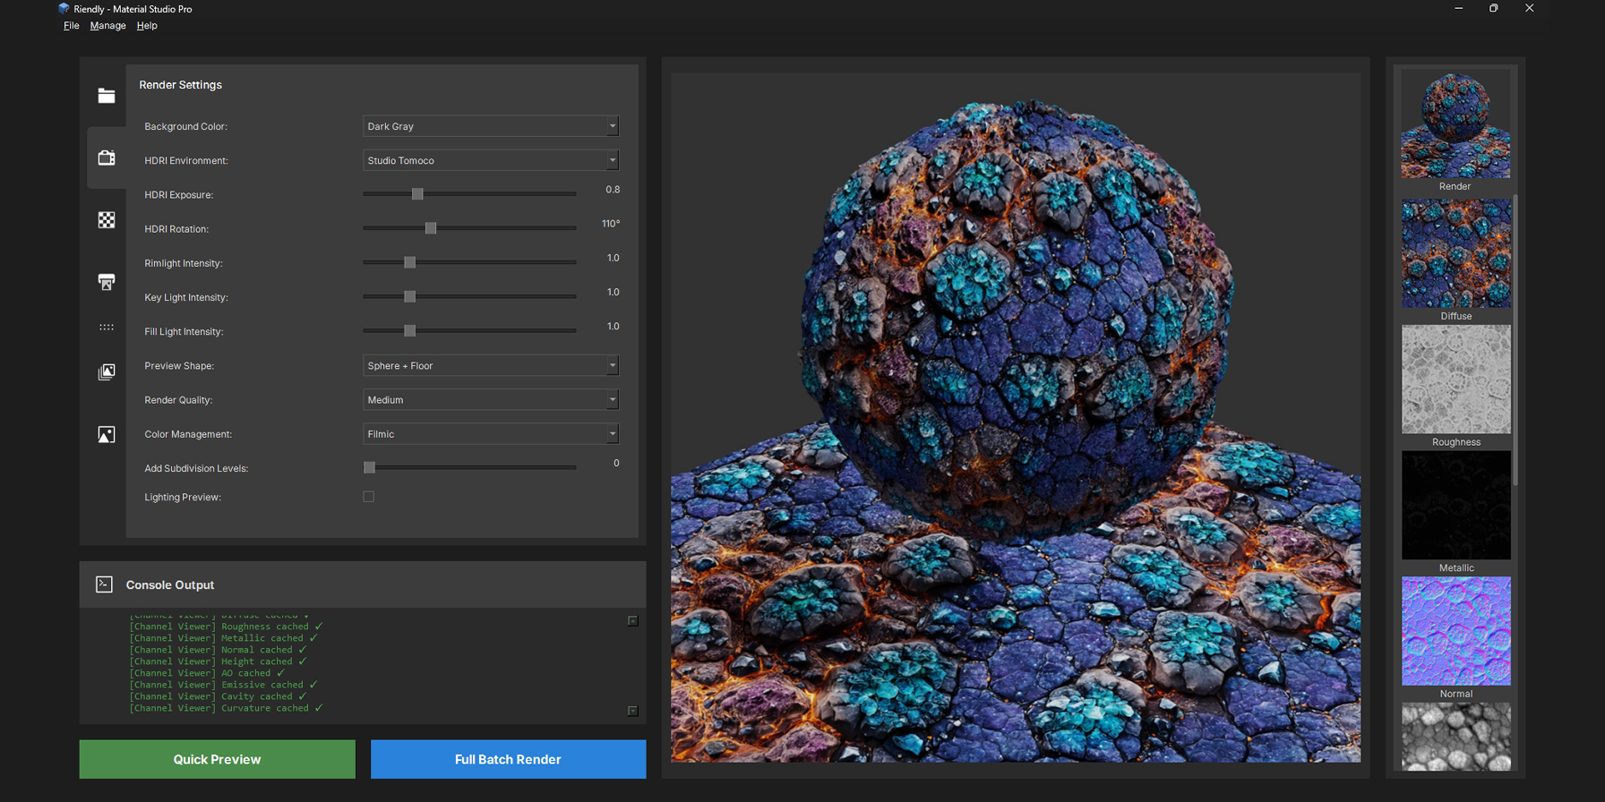This screenshot has height=802, width=1605.
Task: Close the Material Studio Pro window
Action: (1529, 8)
